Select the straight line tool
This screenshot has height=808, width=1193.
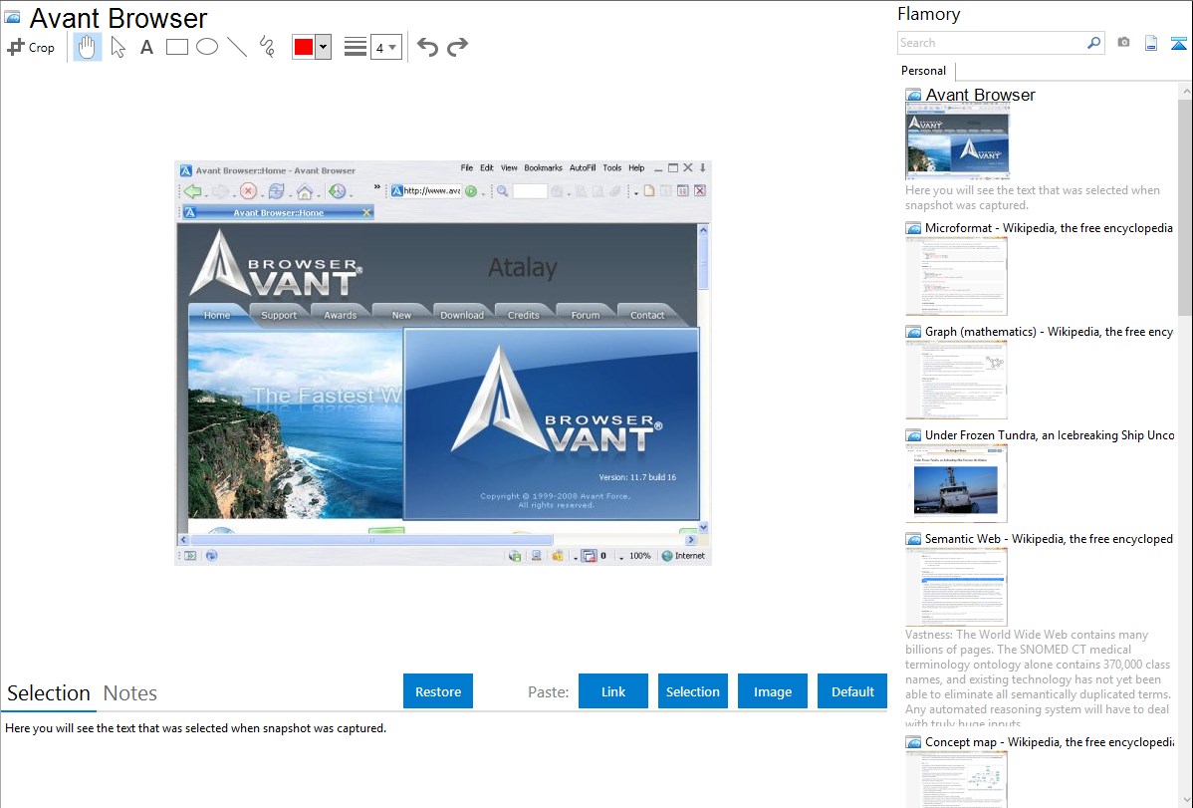point(237,47)
